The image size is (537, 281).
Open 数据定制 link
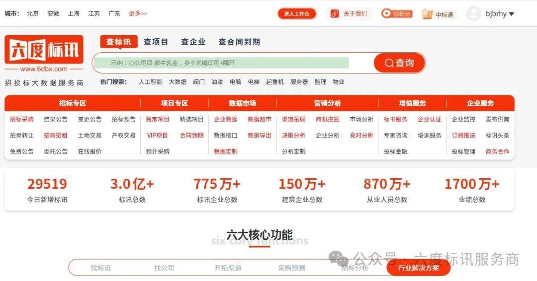(x=226, y=151)
